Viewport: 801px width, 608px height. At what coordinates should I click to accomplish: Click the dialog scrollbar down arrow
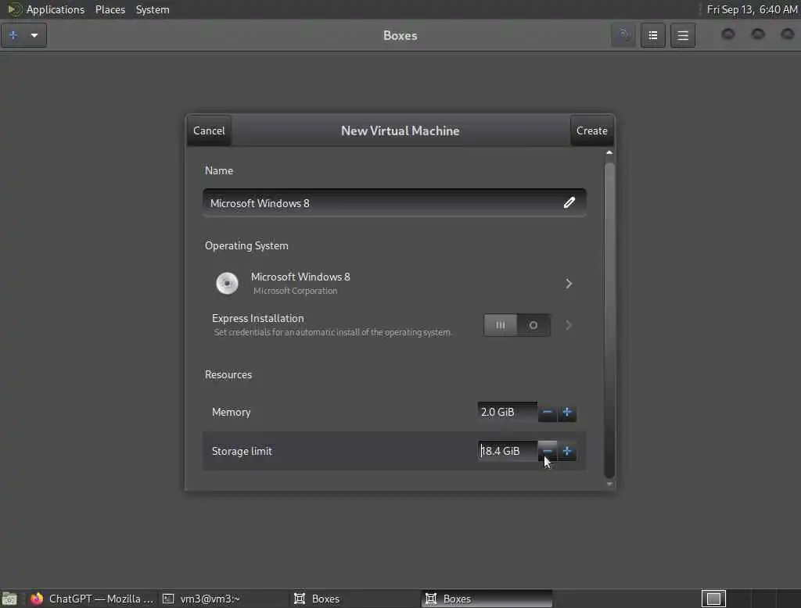pos(609,484)
